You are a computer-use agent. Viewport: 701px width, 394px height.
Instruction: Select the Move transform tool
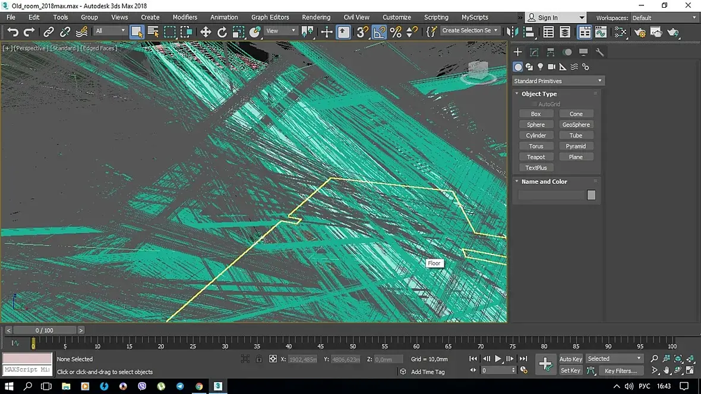pos(206,32)
